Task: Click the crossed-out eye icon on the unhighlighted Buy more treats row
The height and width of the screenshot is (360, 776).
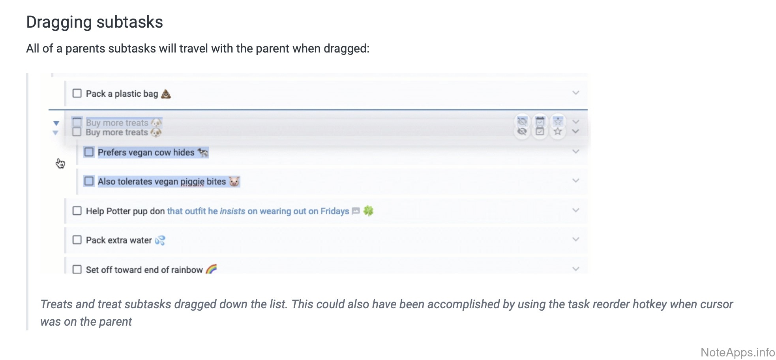Action: tap(522, 132)
